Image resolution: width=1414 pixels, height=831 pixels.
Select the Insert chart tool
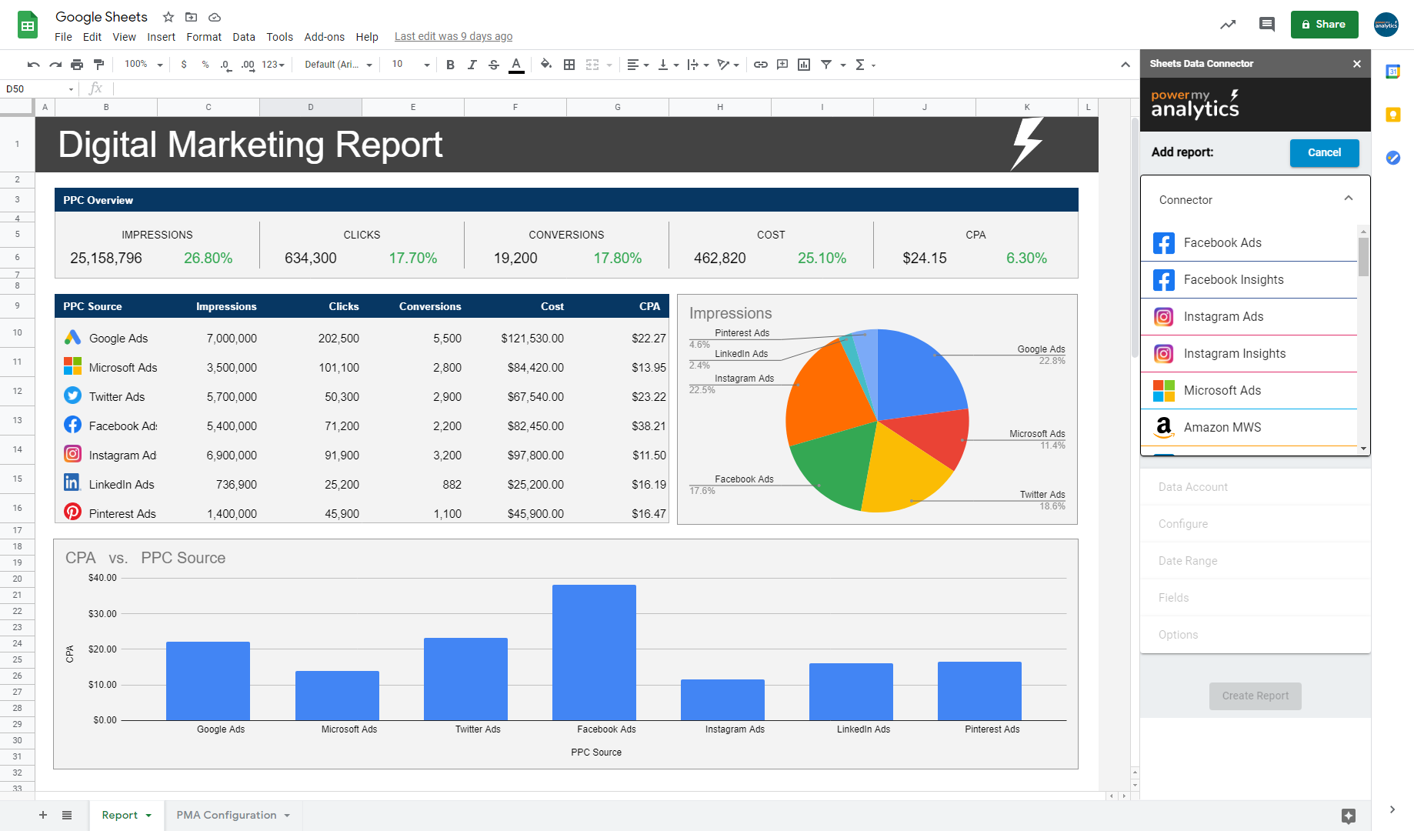(803, 65)
